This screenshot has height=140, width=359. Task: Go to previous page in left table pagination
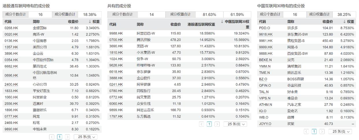pos(52,137)
